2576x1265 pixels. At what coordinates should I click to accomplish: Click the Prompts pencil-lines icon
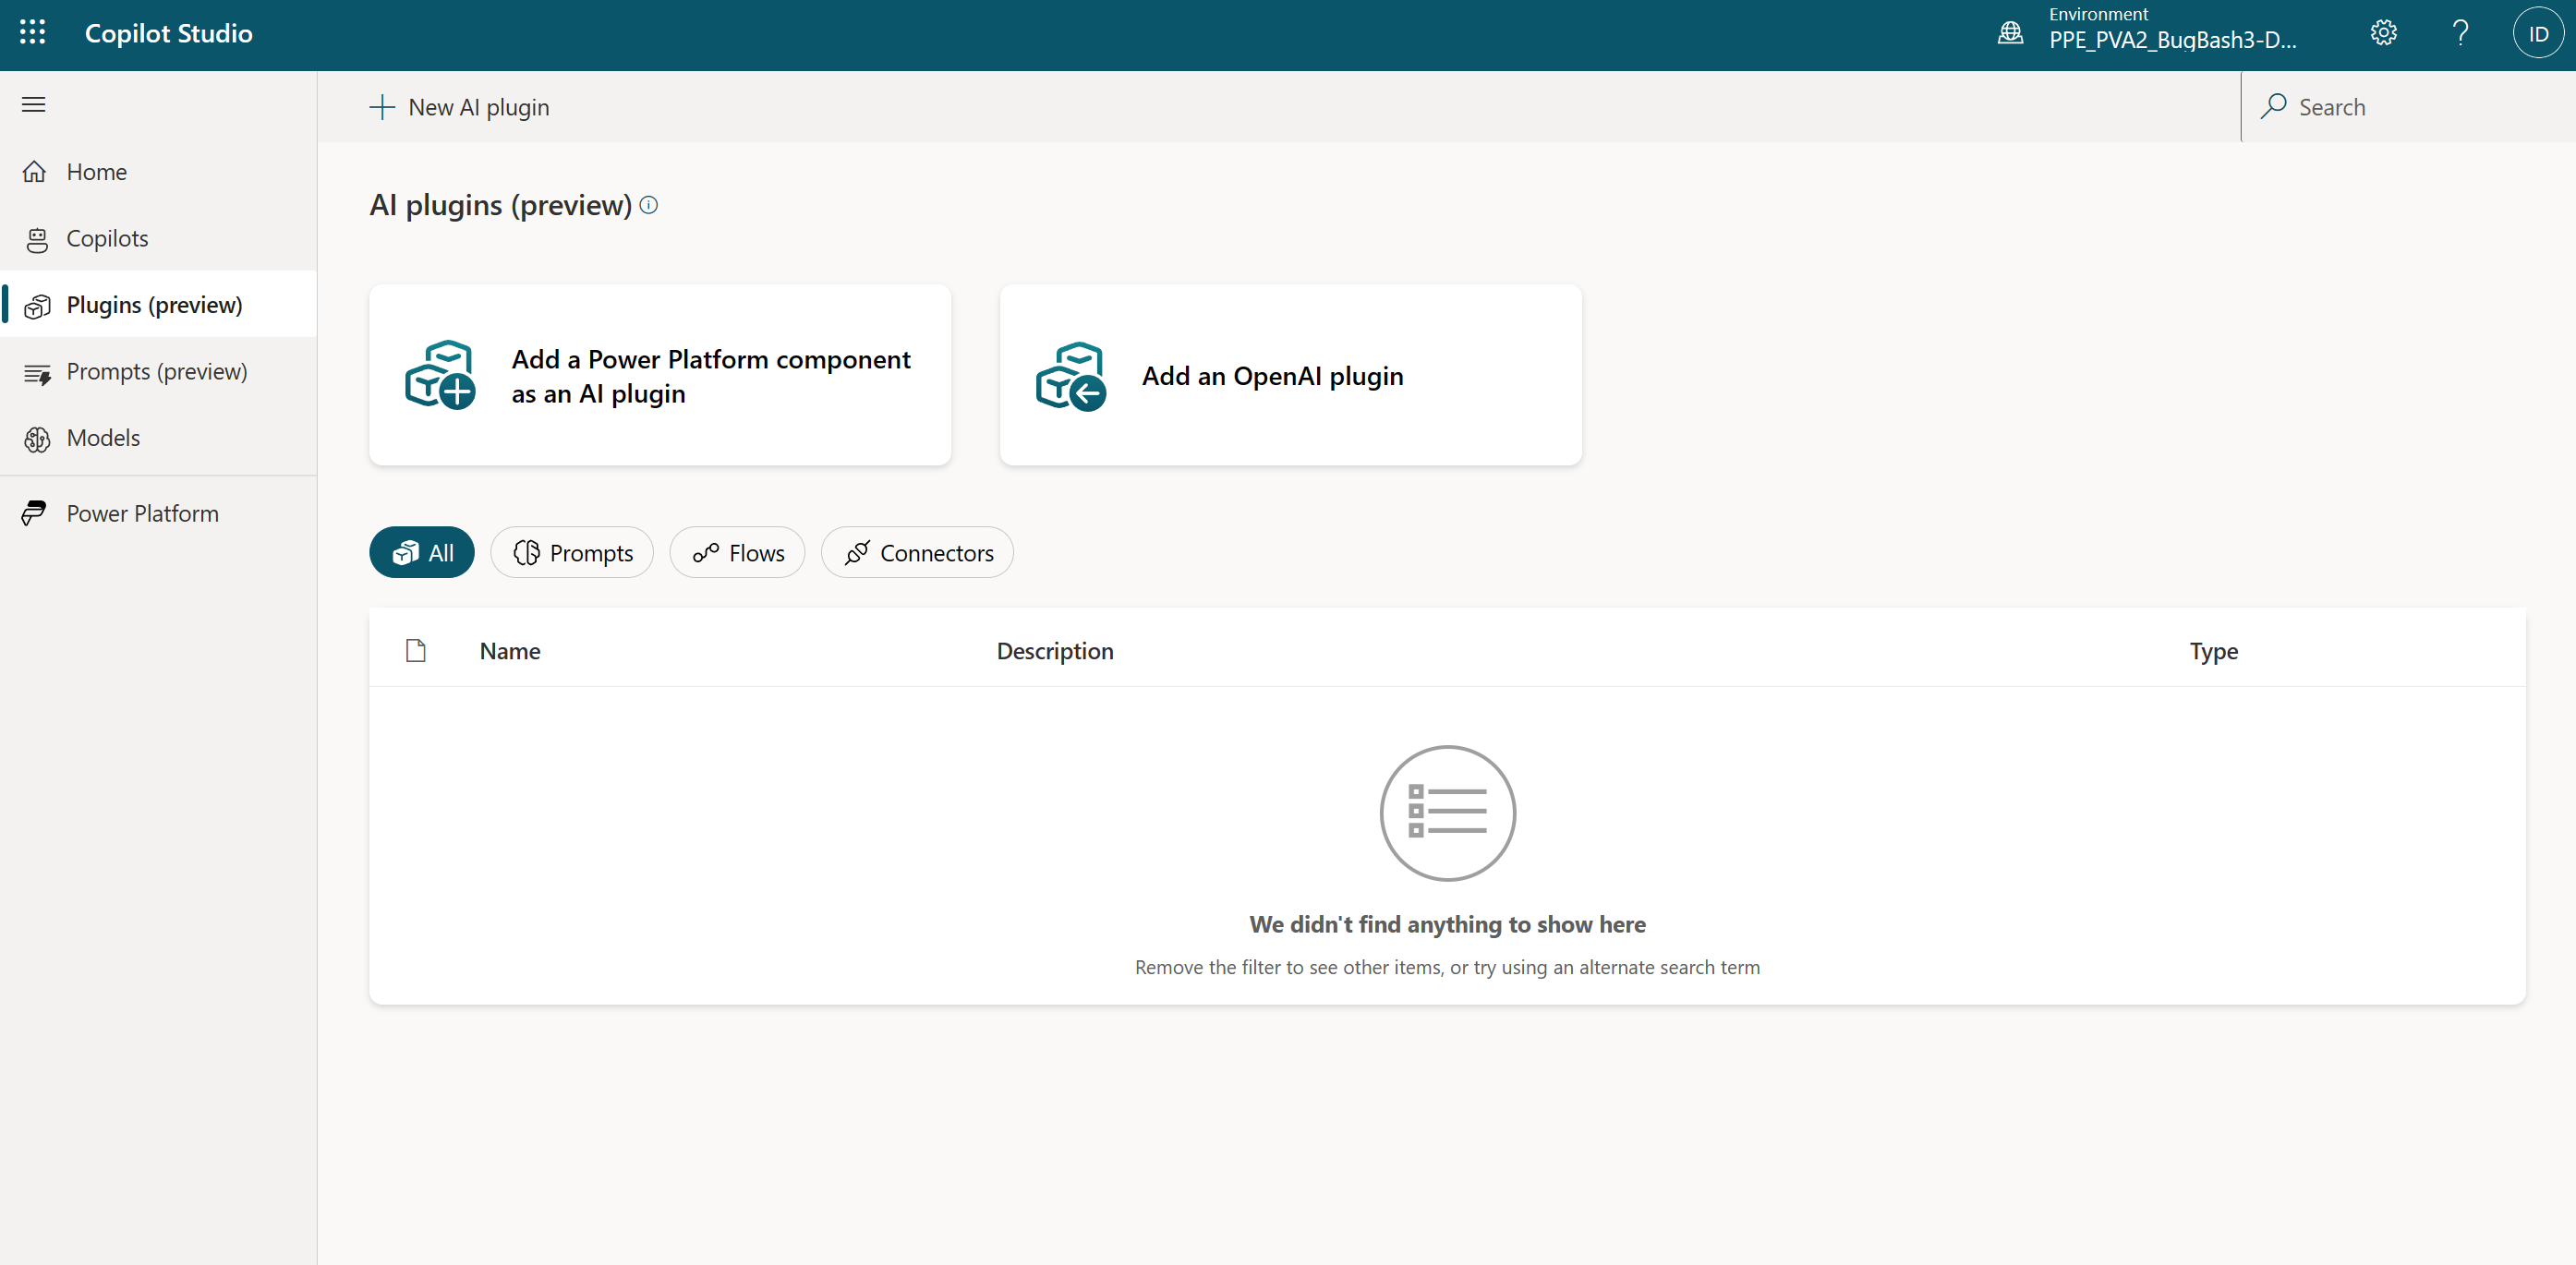click(37, 373)
